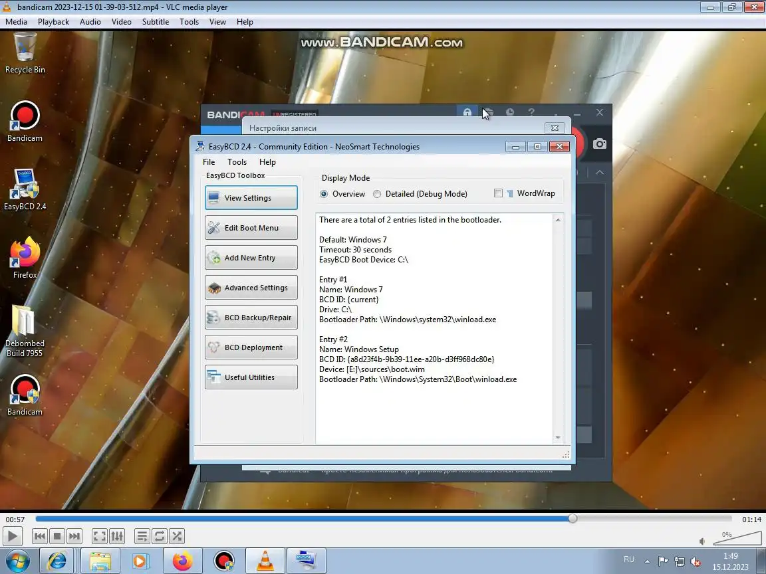766x574 pixels.
Task: Click the BCD Deployment button
Action: point(251,347)
